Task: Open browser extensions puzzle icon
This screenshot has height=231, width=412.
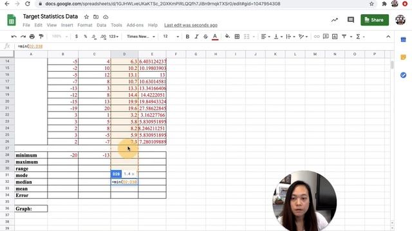Action: point(384,4)
